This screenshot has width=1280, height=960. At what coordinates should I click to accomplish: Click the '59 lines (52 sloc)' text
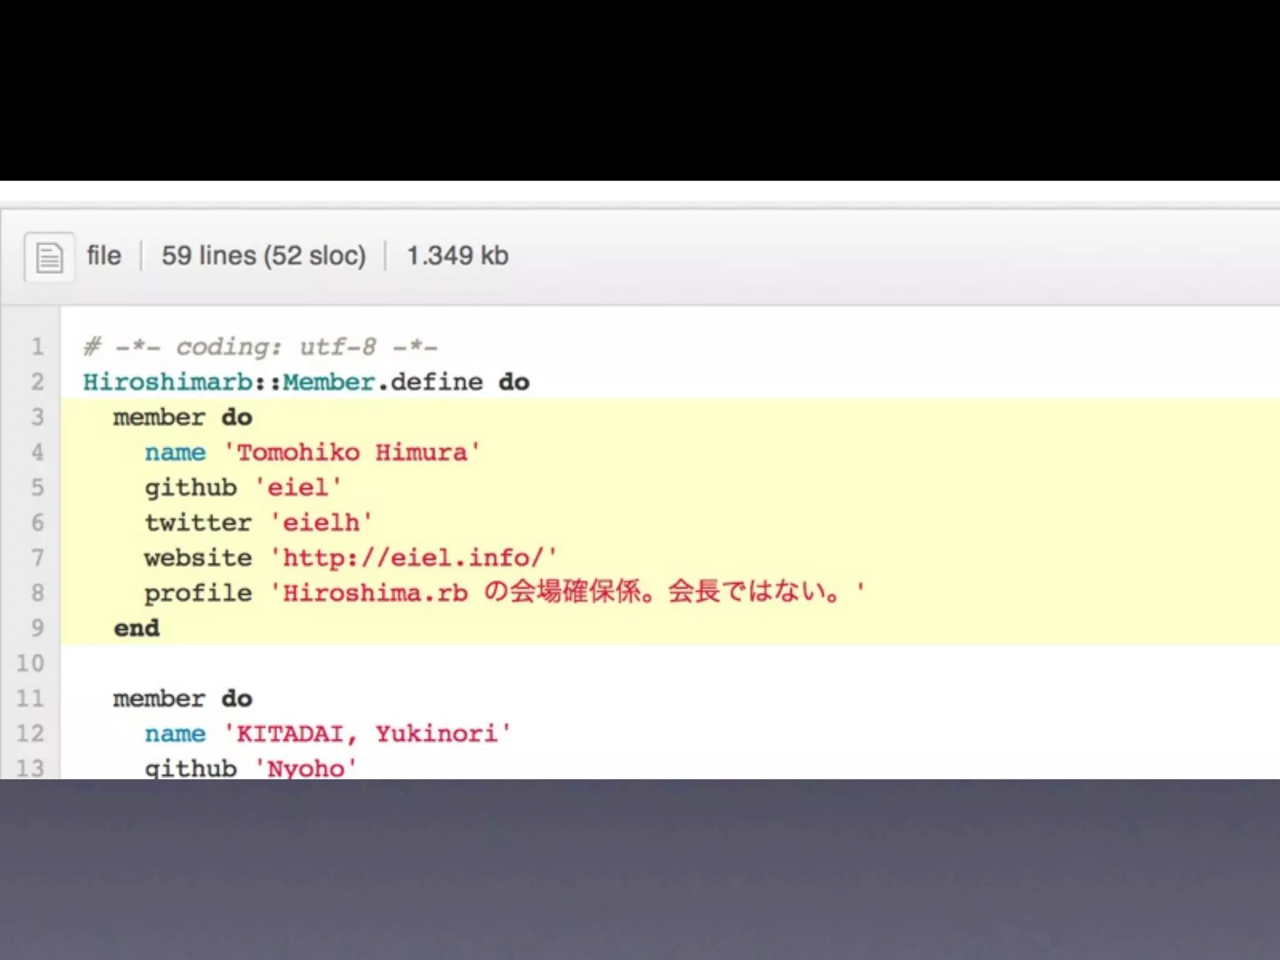[x=263, y=256]
